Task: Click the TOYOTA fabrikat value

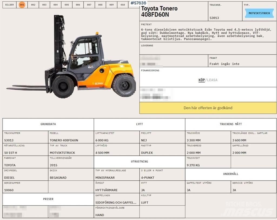Action: (10, 165)
